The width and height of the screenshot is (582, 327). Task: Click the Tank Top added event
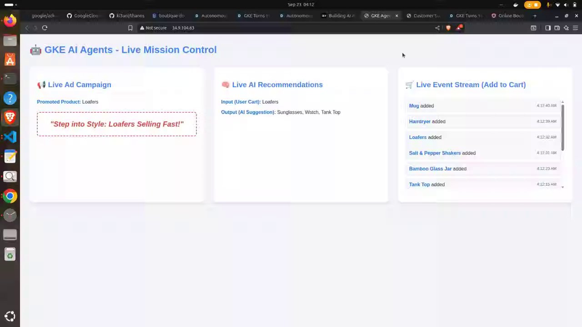pyautogui.click(x=482, y=184)
